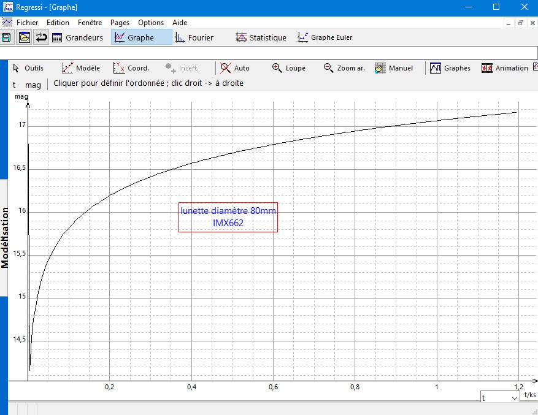This screenshot has height=415, width=538.
Task: Open Graphe Euler view
Action: 325,37
